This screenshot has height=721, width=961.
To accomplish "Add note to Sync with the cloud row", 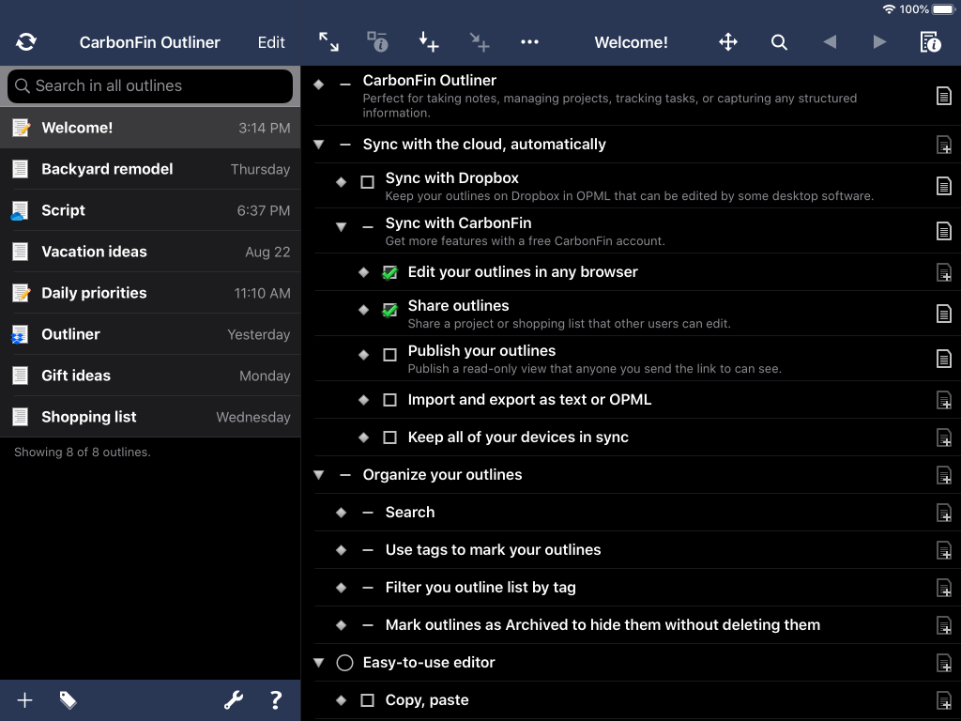I will point(944,145).
